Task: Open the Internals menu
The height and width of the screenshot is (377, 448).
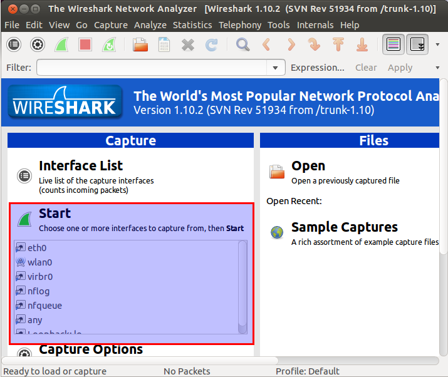Action: click(x=315, y=25)
